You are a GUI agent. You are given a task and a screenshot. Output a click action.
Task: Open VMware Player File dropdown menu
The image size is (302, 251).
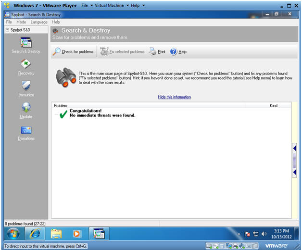tap(87, 5)
